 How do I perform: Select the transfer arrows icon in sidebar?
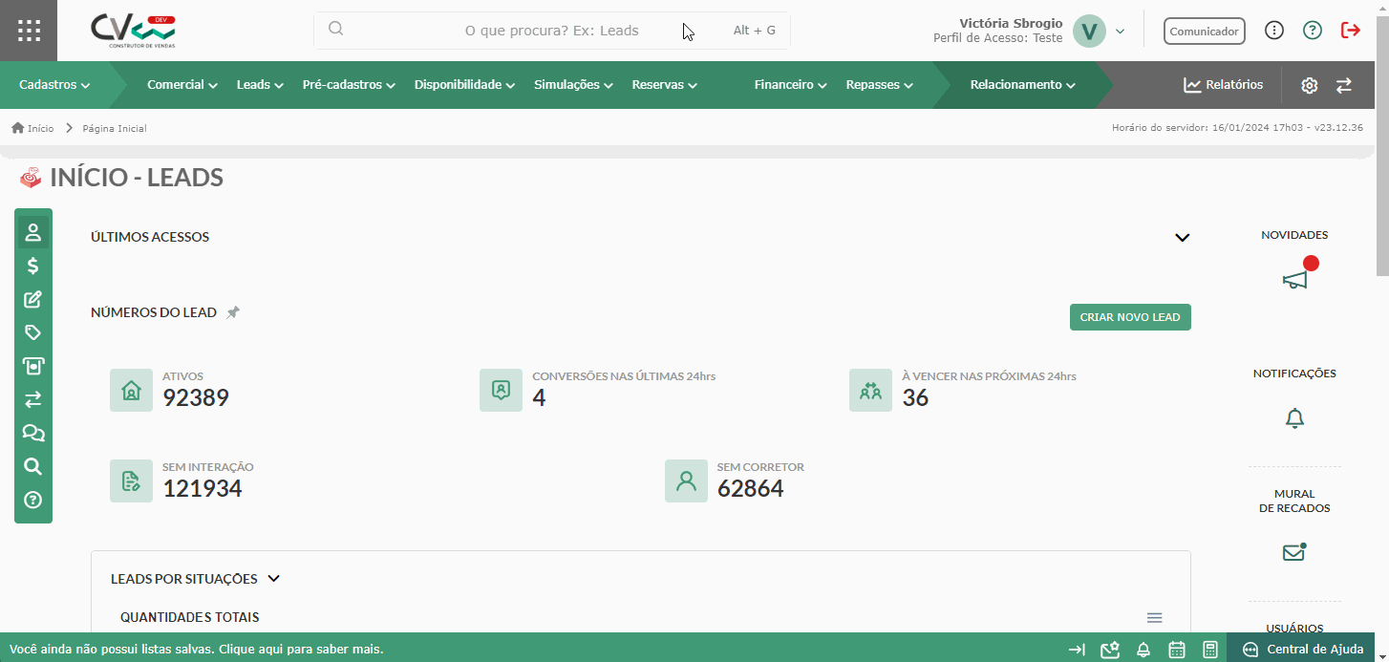pos(33,399)
